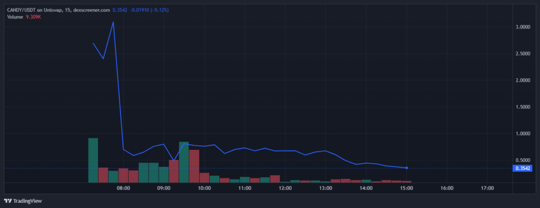This screenshot has width=540, height=208.
Task: Click the 17:00 time axis label
Action: [x=487, y=188]
